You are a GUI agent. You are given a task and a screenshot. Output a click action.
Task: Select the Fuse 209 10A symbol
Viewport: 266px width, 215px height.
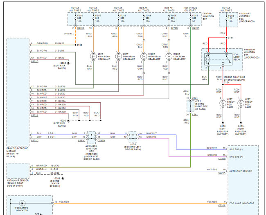169,18
